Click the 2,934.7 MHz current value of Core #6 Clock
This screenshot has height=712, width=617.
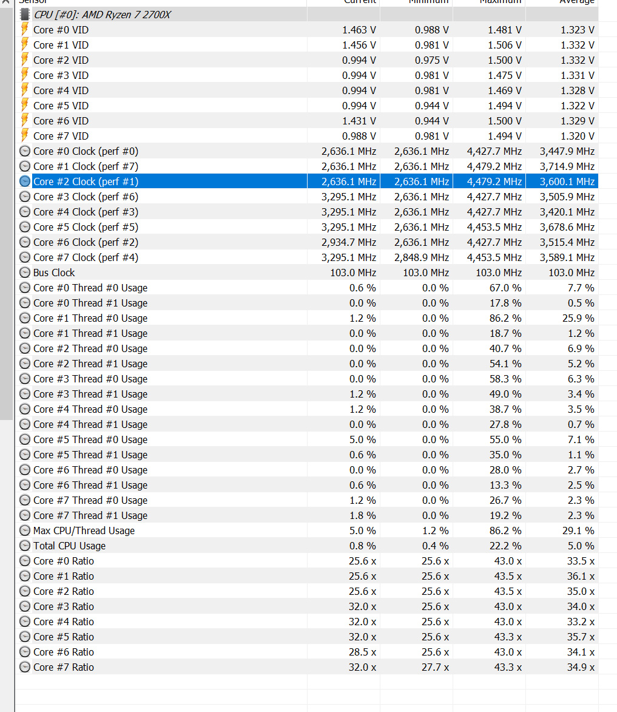pos(349,242)
